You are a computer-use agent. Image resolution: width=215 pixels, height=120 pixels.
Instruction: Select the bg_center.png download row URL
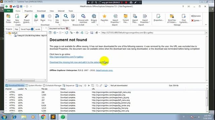111,105
